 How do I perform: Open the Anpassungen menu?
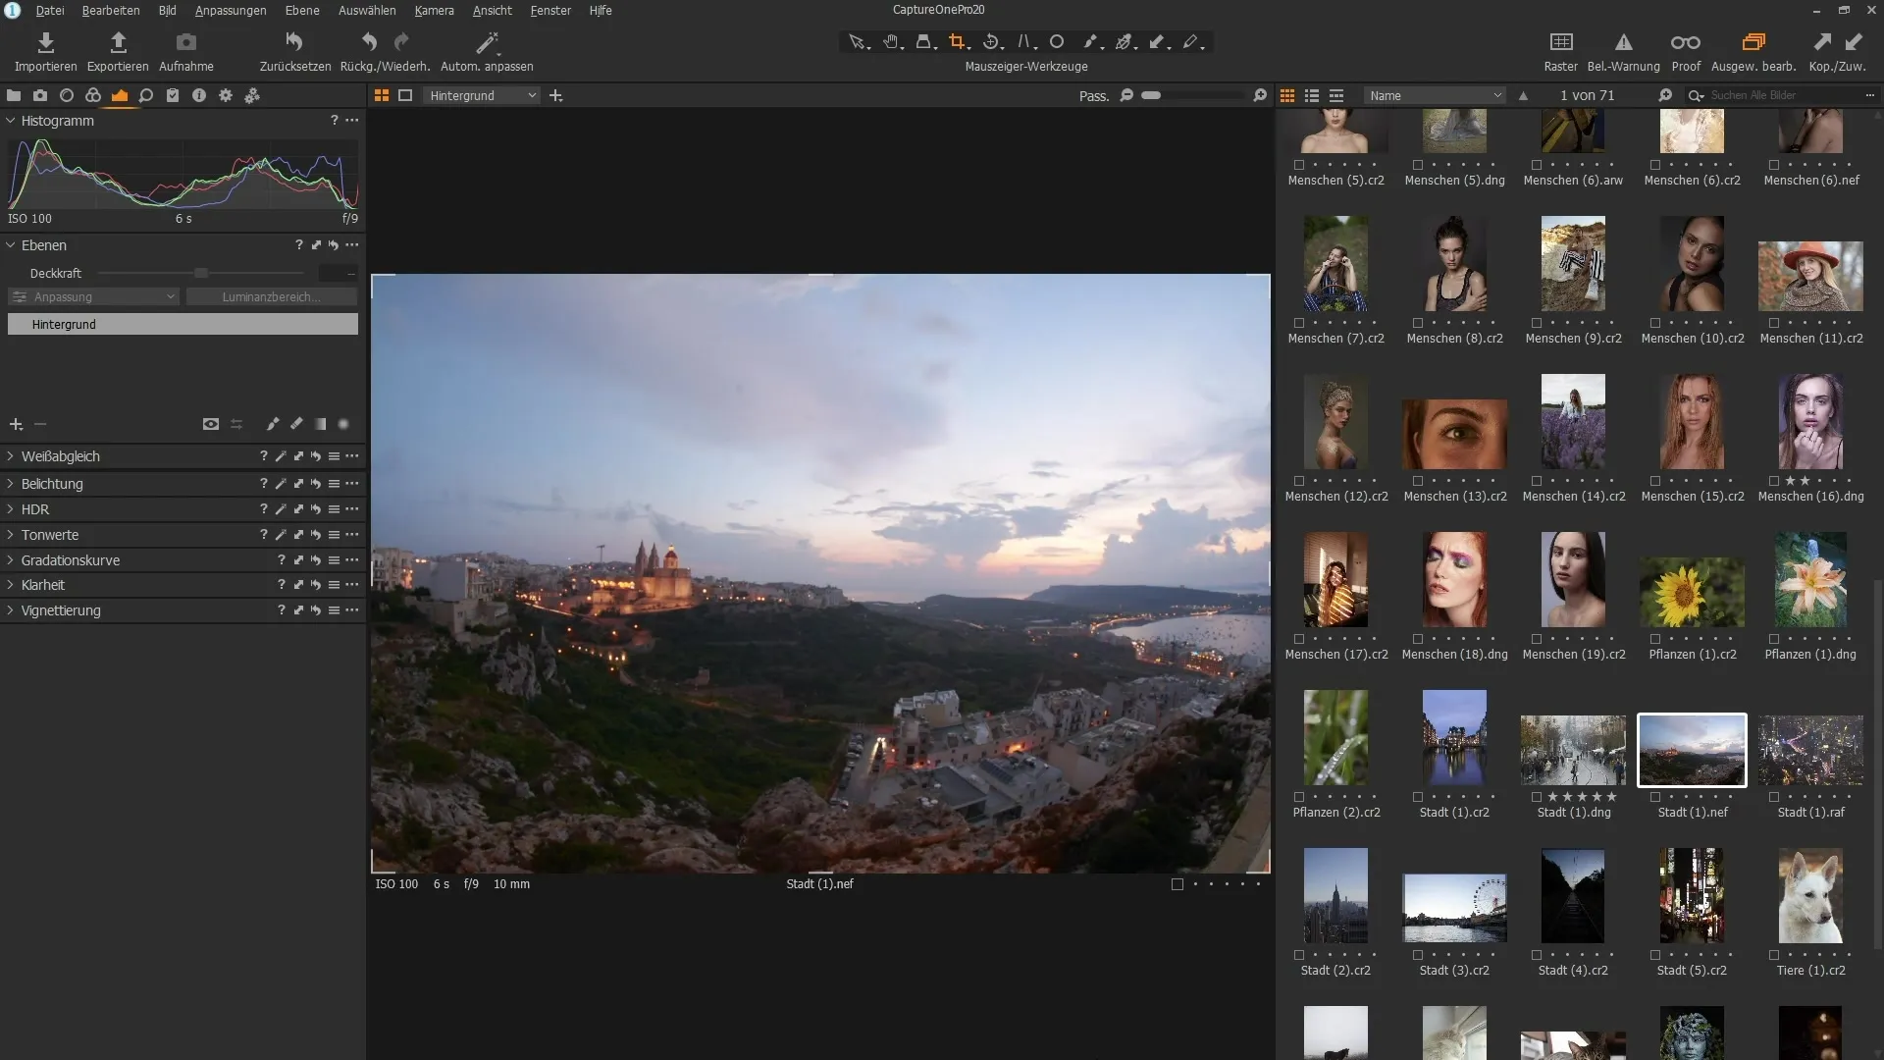pos(231,10)
